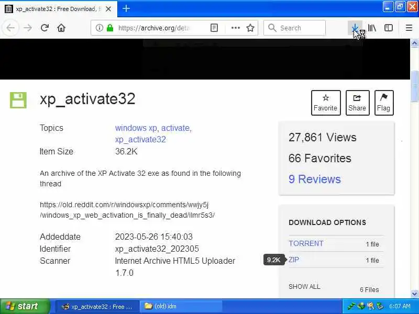Open the downloads arrow panel
419x314 pixels.
[x=355, y=28]
